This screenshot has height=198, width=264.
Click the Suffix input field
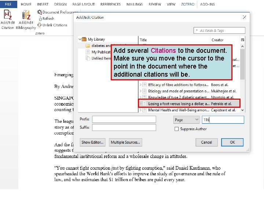pos(124,128)
